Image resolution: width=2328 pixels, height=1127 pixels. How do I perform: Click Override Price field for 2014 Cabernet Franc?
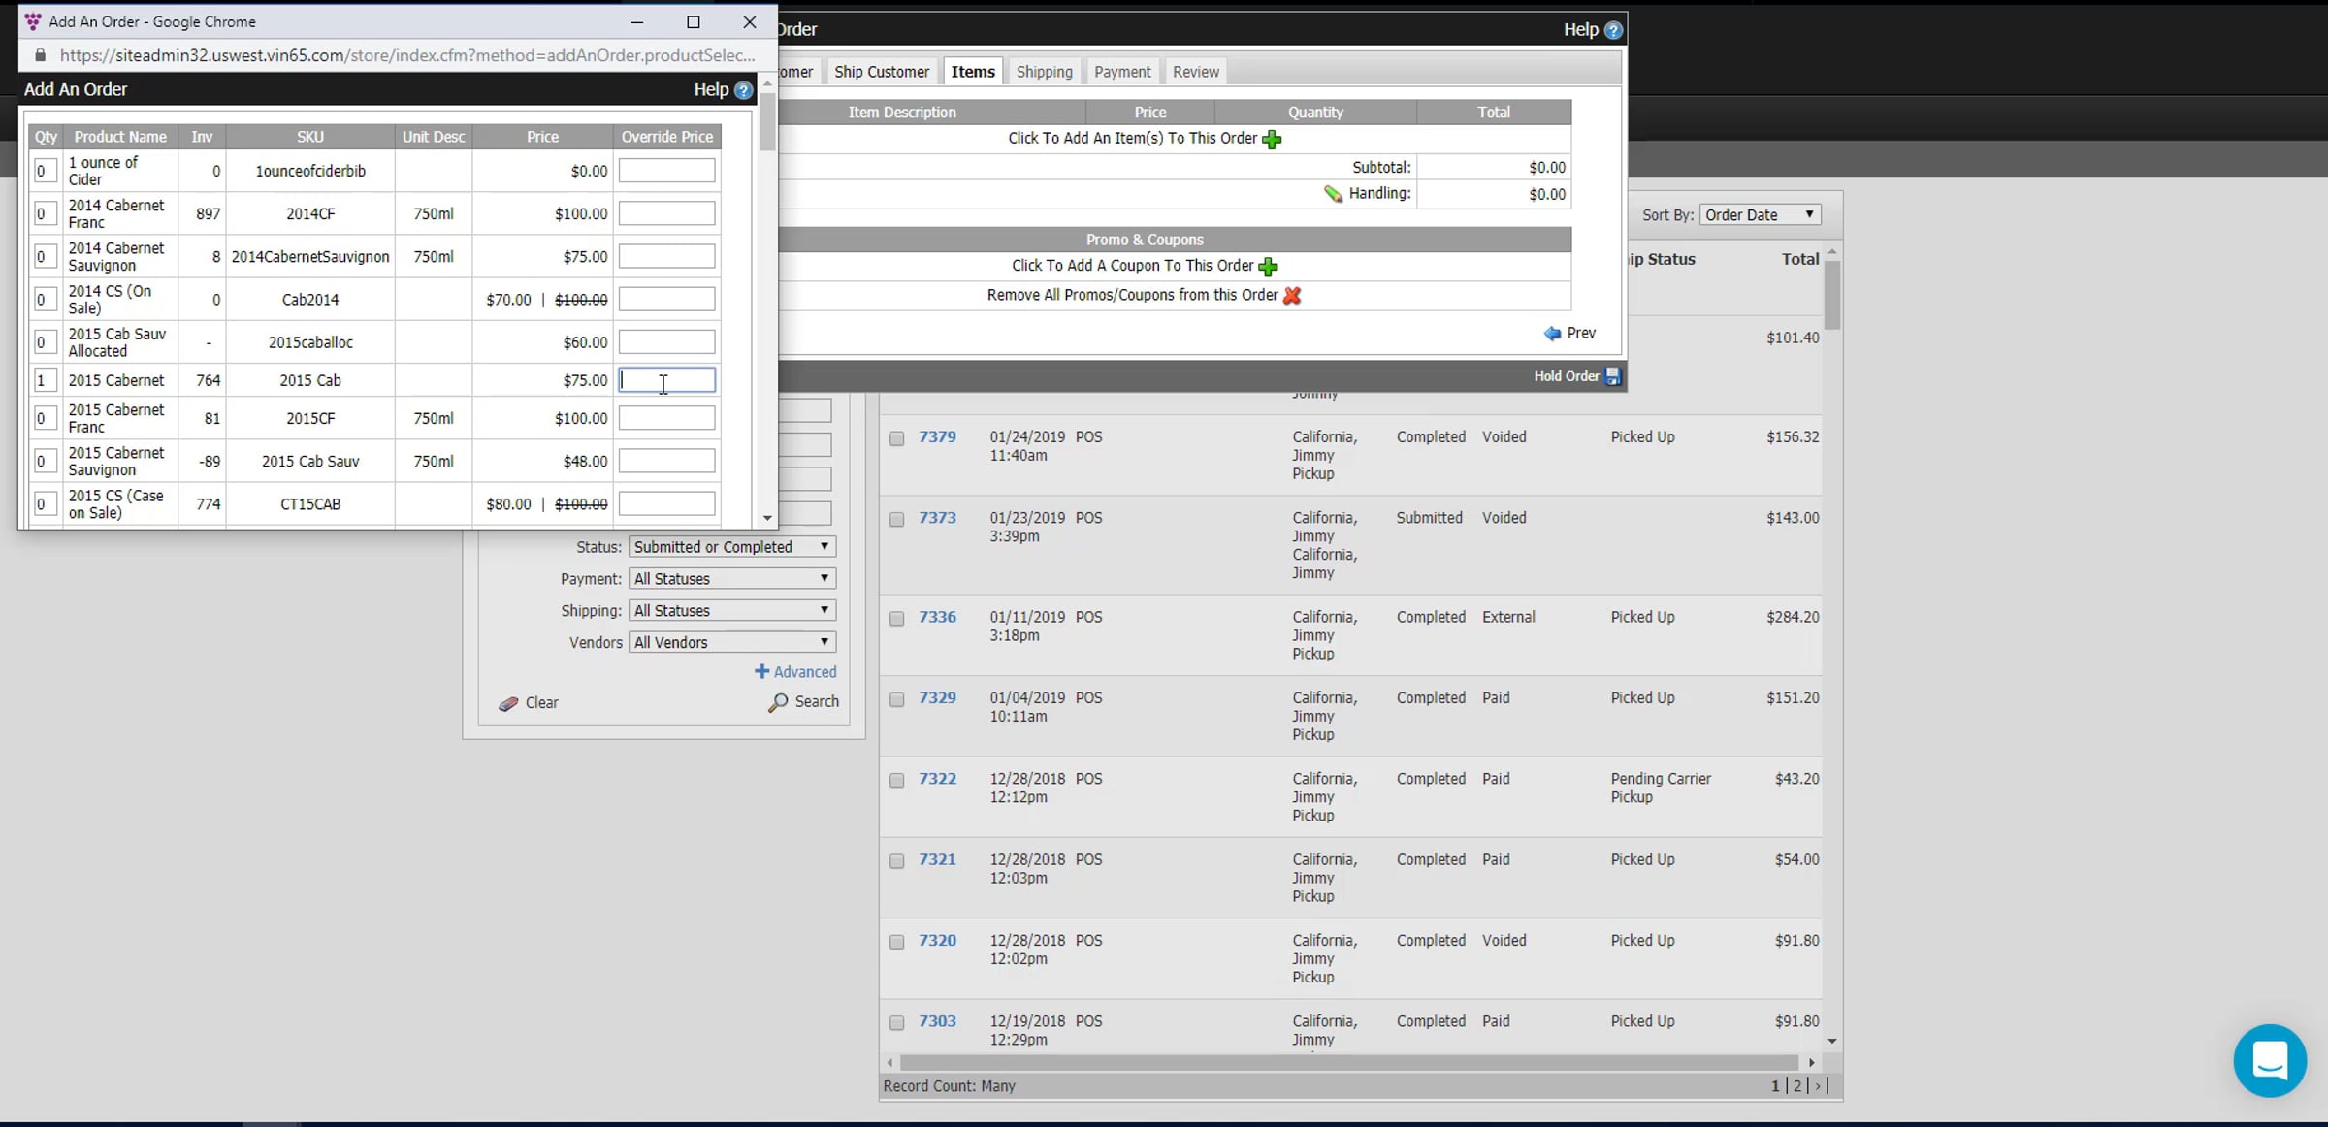[666, 213]
